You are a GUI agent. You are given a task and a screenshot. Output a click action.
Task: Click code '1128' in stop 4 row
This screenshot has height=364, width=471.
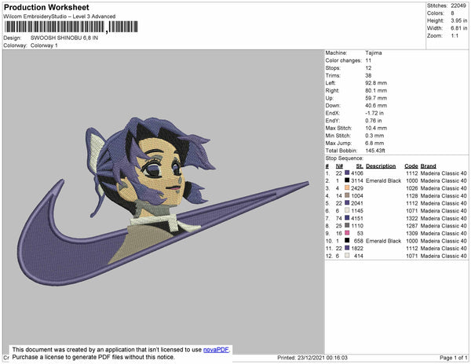[412, 195]
